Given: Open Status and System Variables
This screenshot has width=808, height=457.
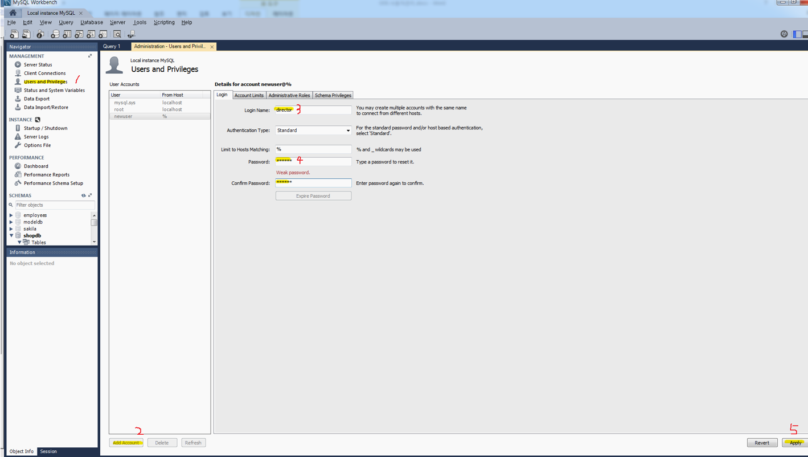Looking at the screenshot, I should pyautogui.click(x=54, y=90).
